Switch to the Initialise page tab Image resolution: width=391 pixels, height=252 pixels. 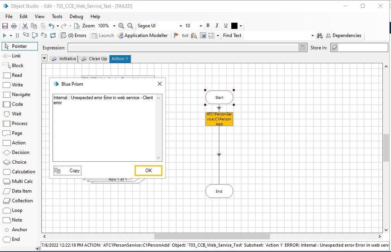[64, 59]
